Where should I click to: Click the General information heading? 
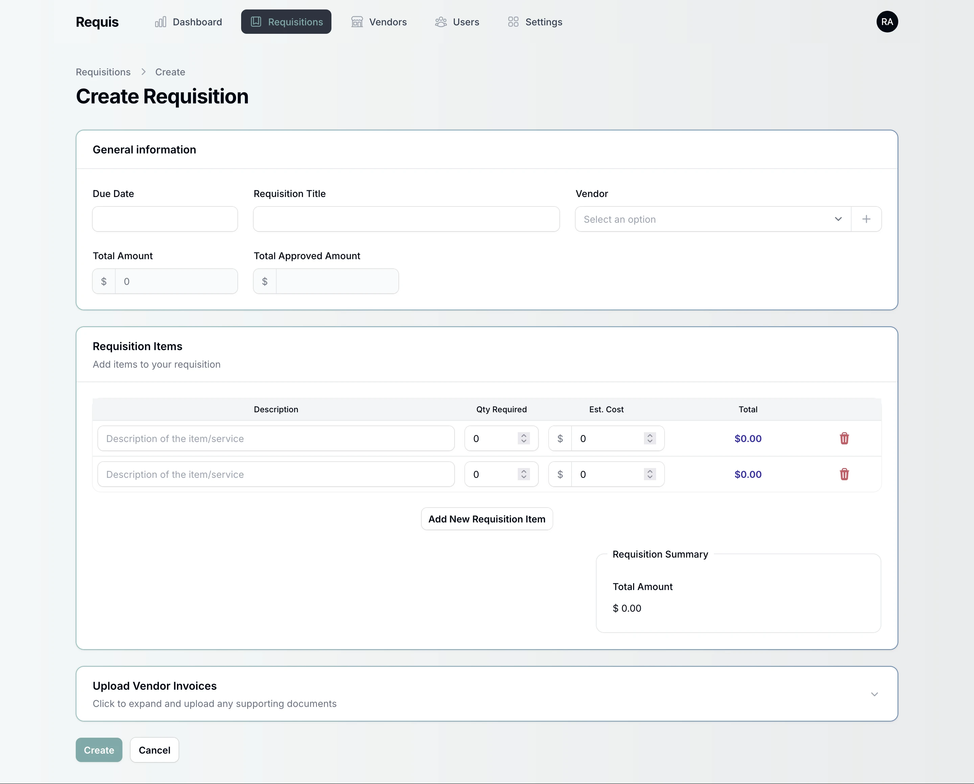[x=144, y=149]
